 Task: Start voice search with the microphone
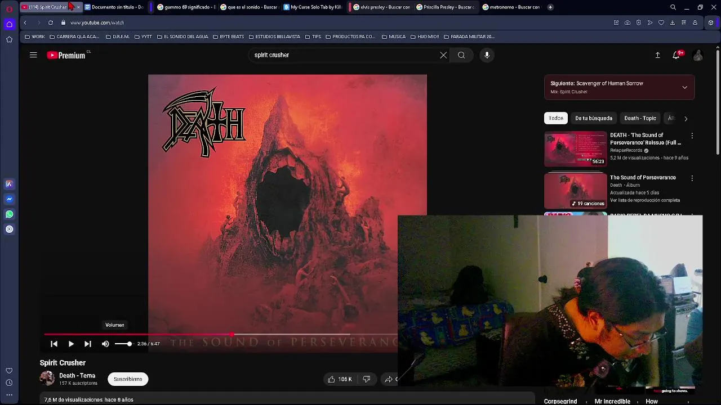[487, 55]
